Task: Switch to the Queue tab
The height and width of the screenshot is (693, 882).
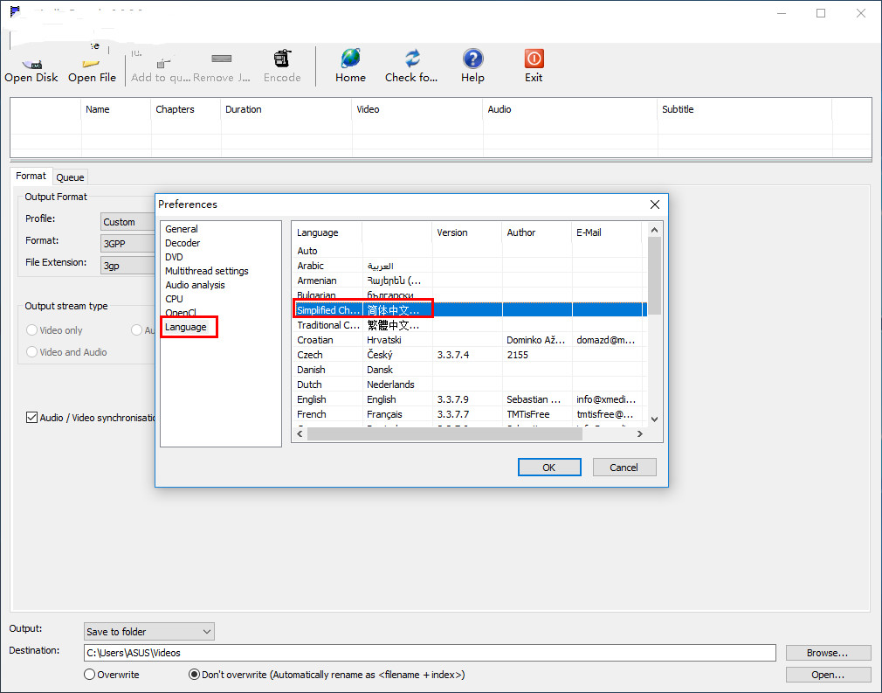Action: coord(70,177)
